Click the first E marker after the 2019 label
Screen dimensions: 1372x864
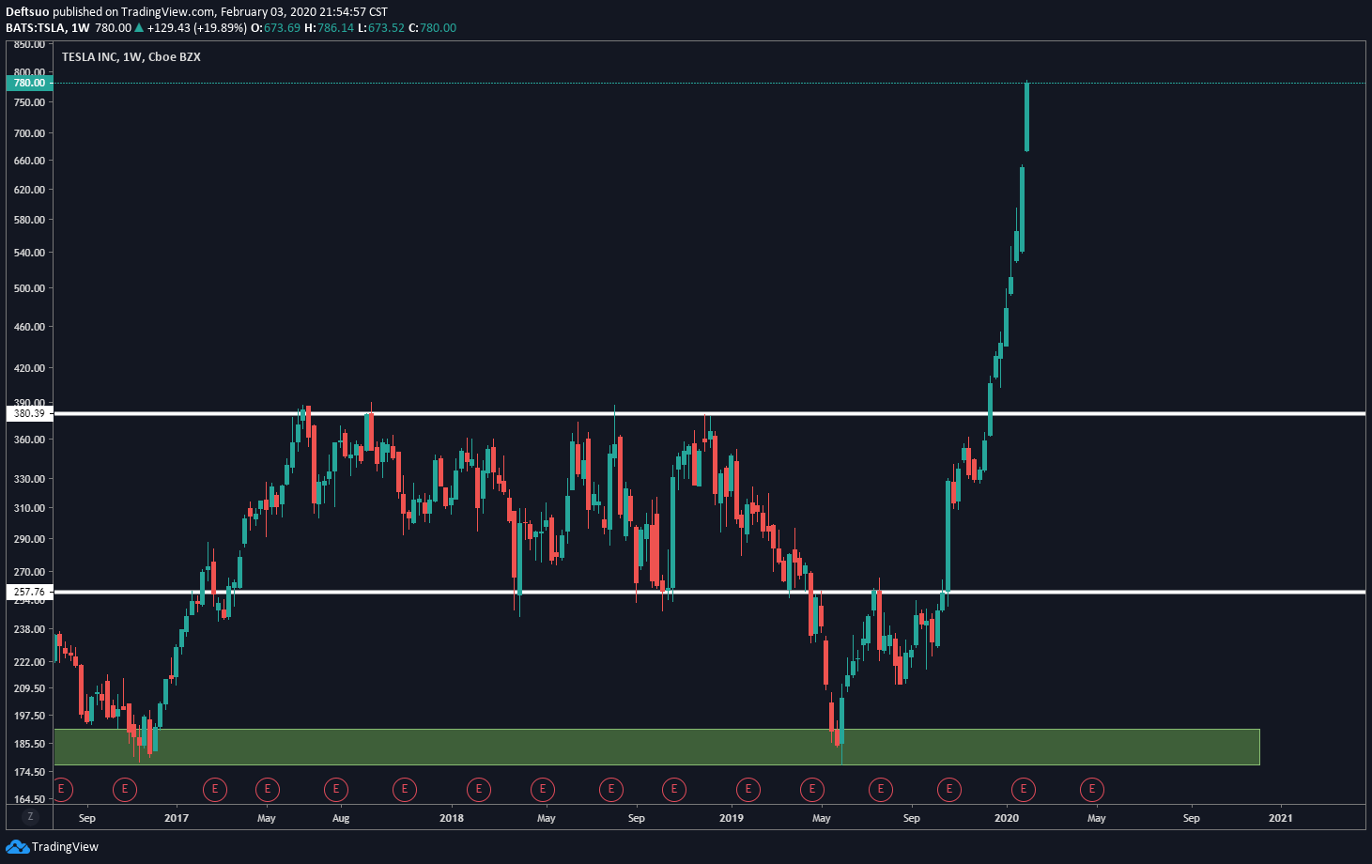coord(748,789)
